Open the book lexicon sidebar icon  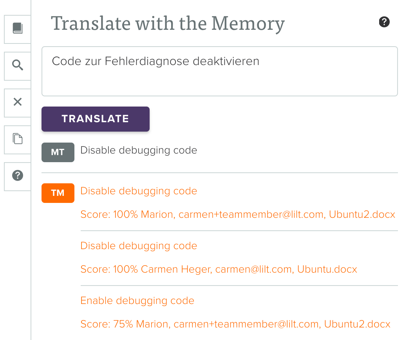tap(18, 28)
